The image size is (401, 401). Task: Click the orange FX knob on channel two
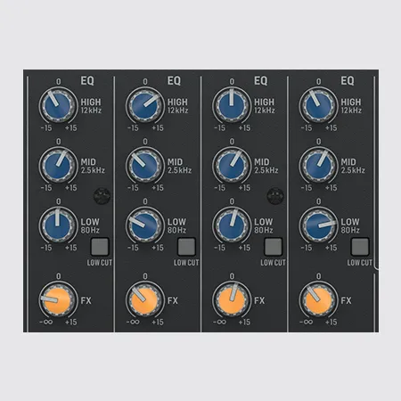[144, 300]
